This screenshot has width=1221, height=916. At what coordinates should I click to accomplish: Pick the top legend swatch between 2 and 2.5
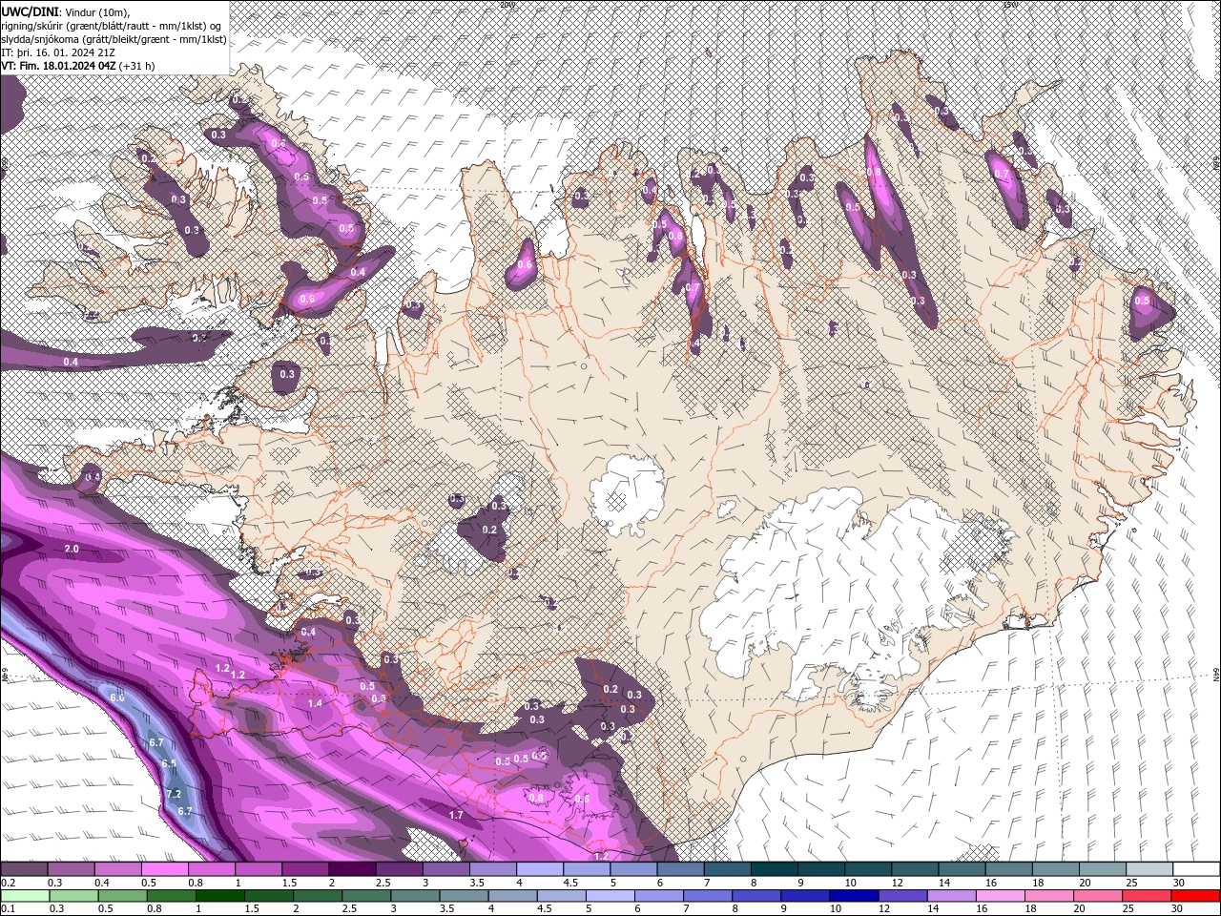coord(352,869)
